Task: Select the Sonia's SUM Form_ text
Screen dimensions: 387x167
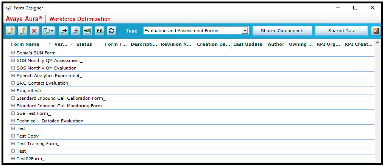Action: click(x=37, y=53)
